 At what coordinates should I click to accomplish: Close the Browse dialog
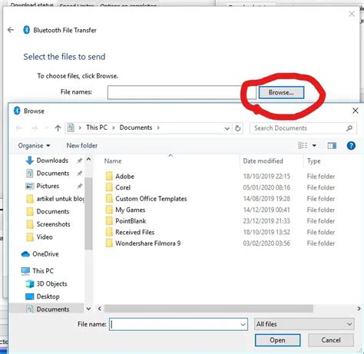pos(356,111)
